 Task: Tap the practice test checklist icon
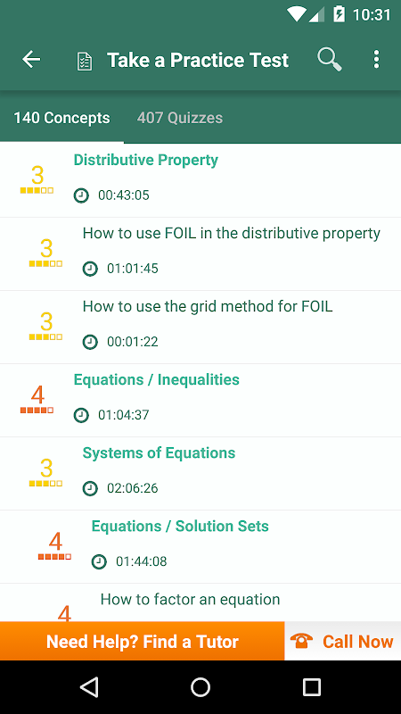tap(85, 61)
